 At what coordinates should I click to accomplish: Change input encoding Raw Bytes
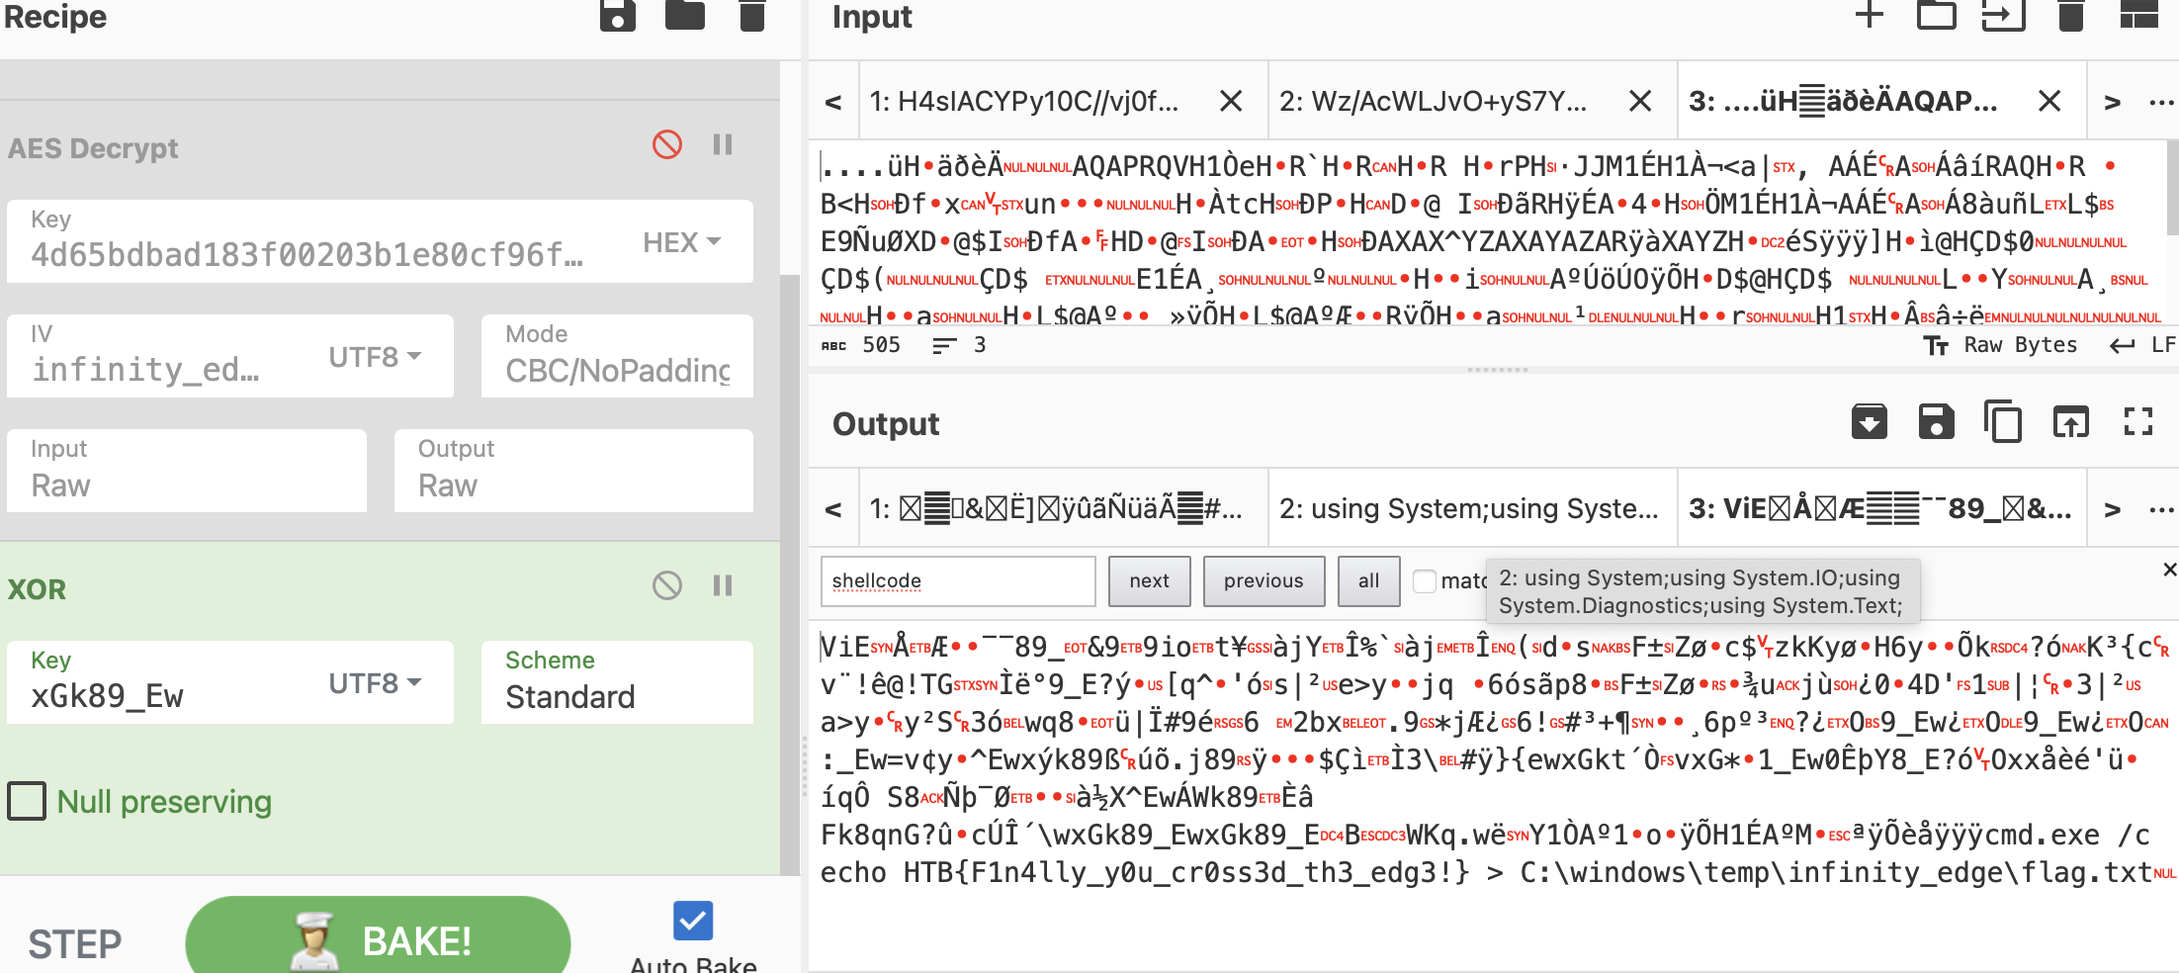[x=2001, y=345]
